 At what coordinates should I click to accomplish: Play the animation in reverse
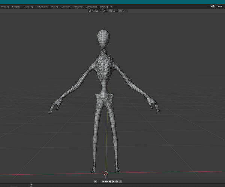pyautogui.click(x=110, y=181)
